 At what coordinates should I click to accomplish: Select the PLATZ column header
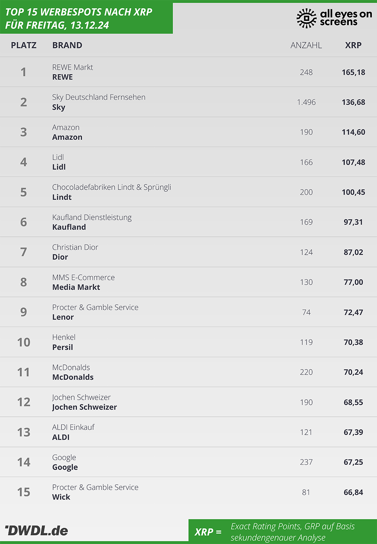[24, 45]
